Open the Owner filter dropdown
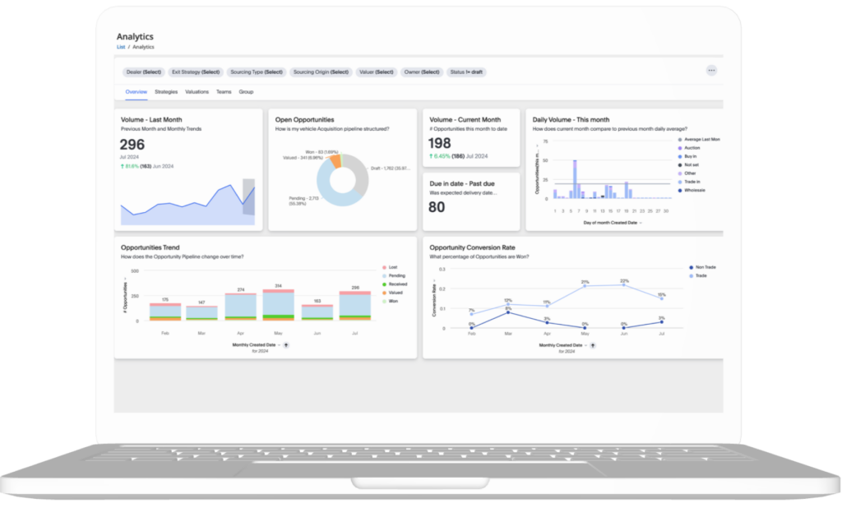This screenshot has width=842, height=531. coord(421,72)
